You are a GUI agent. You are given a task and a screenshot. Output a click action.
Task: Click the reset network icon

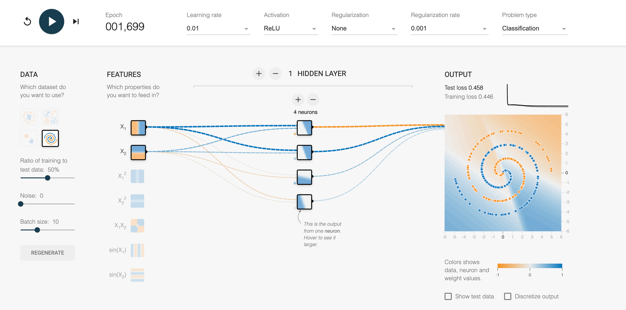click(x=28, y=21)
